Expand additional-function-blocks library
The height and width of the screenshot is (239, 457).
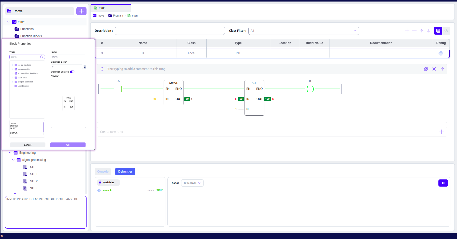12,74
